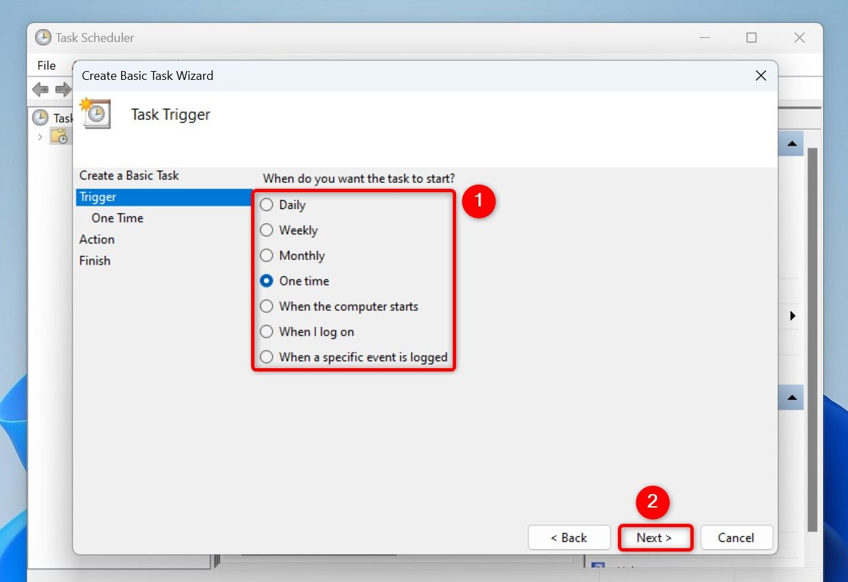Expand the Task Scheduler Library tree node
Viewport: 848px width, 582px height.
tap(40, 137)
